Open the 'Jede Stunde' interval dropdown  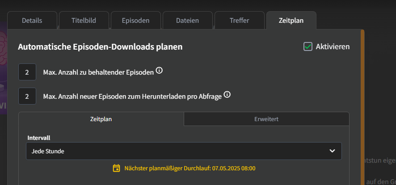[184, 151]
